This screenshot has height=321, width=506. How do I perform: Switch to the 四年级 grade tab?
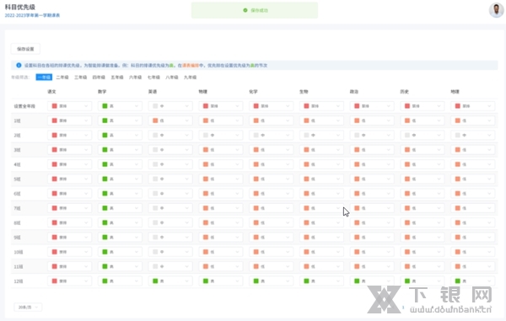99,78
